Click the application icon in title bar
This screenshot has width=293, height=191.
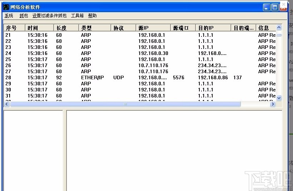(6, 7)
